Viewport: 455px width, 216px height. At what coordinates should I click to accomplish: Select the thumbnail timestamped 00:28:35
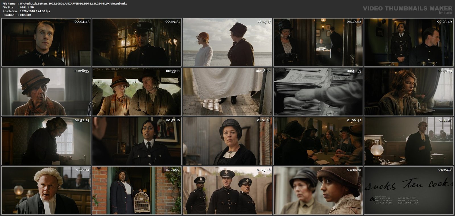[46, 92]
